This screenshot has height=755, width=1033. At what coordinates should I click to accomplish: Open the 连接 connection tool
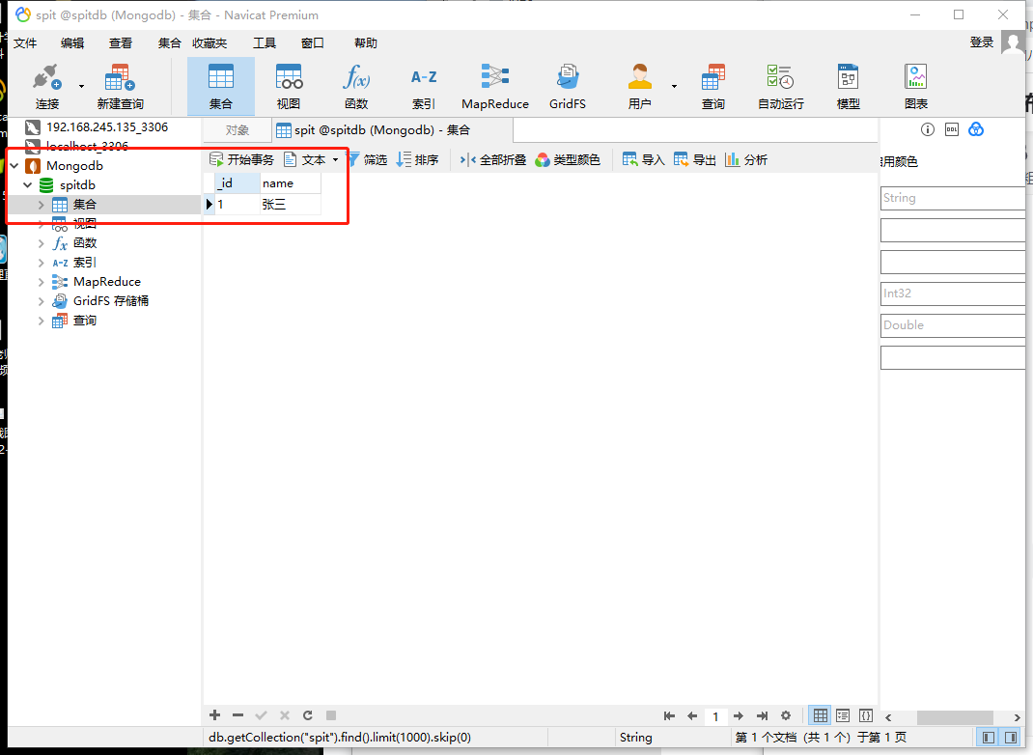point(46,86)
